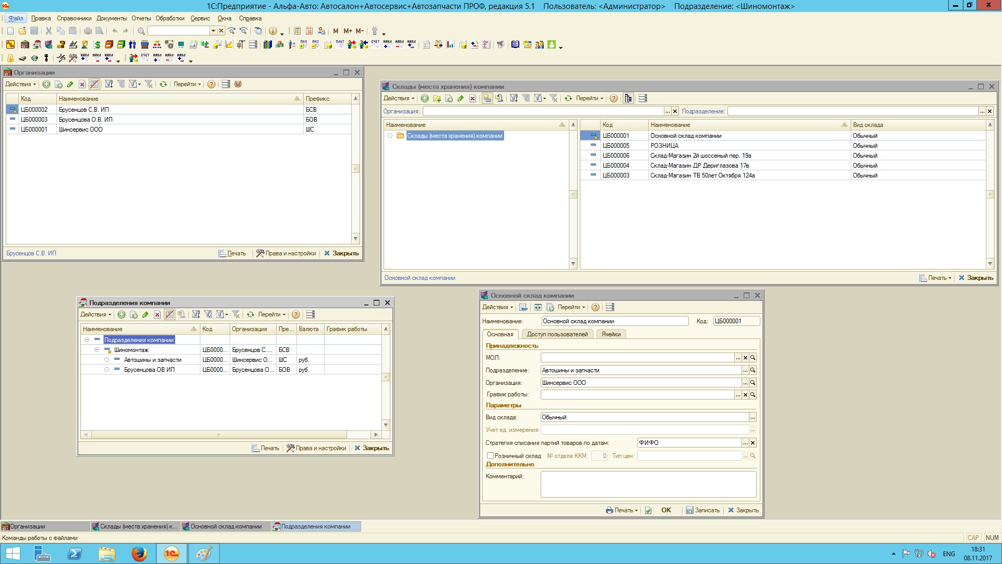Open the Документы menu
This screenshot has width=1002, height=564.
(112, 18)
